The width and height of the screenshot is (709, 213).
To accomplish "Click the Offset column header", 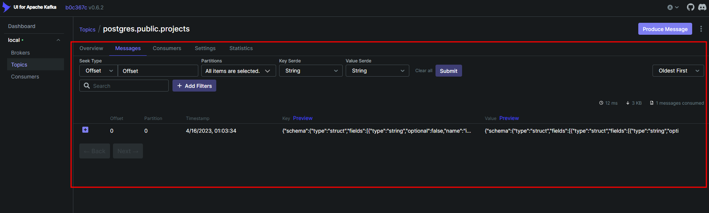I will pos(117,118).
